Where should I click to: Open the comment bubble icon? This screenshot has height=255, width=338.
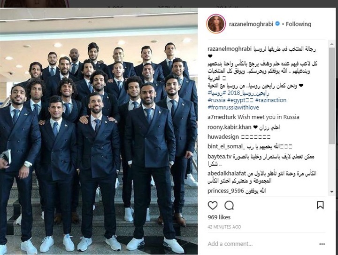coord(229,205)
